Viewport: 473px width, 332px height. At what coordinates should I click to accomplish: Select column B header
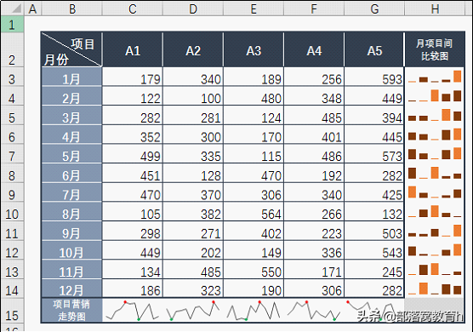point(71,9)
